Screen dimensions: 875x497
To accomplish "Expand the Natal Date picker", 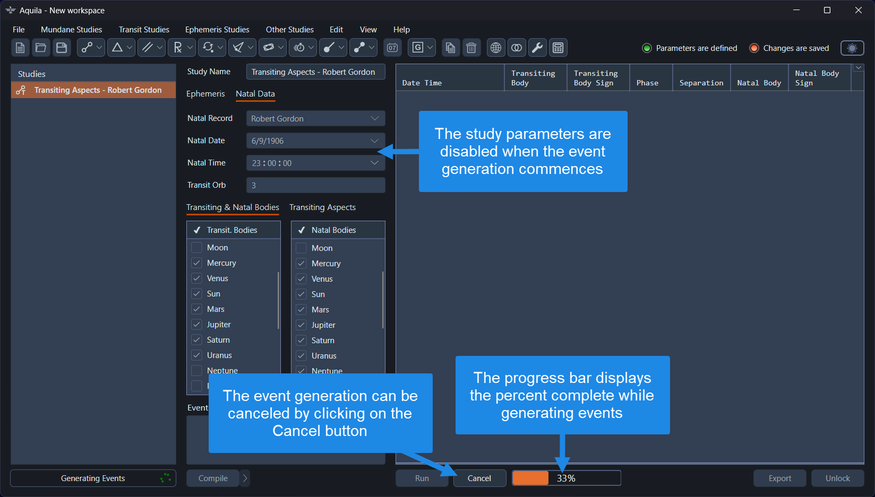I will (375, 141).
